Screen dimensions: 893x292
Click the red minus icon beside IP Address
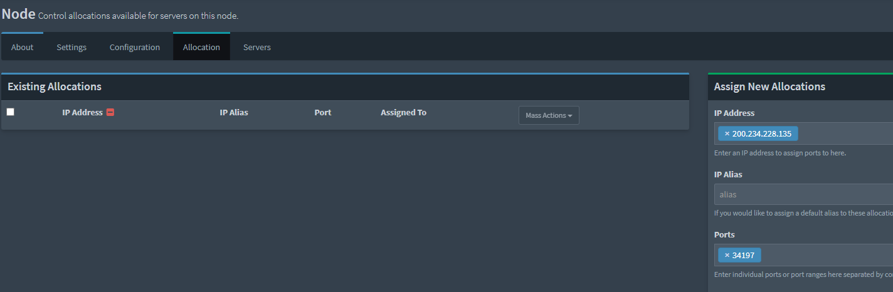[x=110, y=113]
